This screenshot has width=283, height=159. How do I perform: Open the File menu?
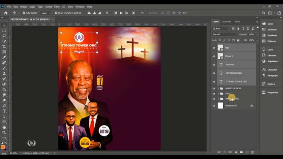click(x=9, y=7)
